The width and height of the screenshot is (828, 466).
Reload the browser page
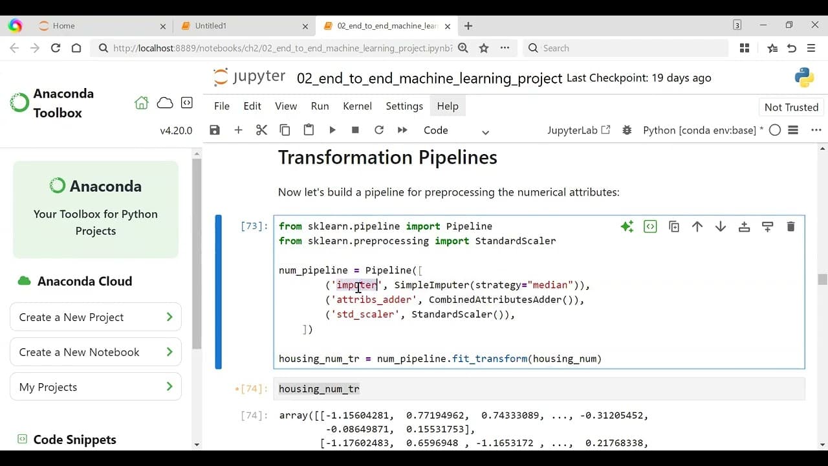click(56, 48)
